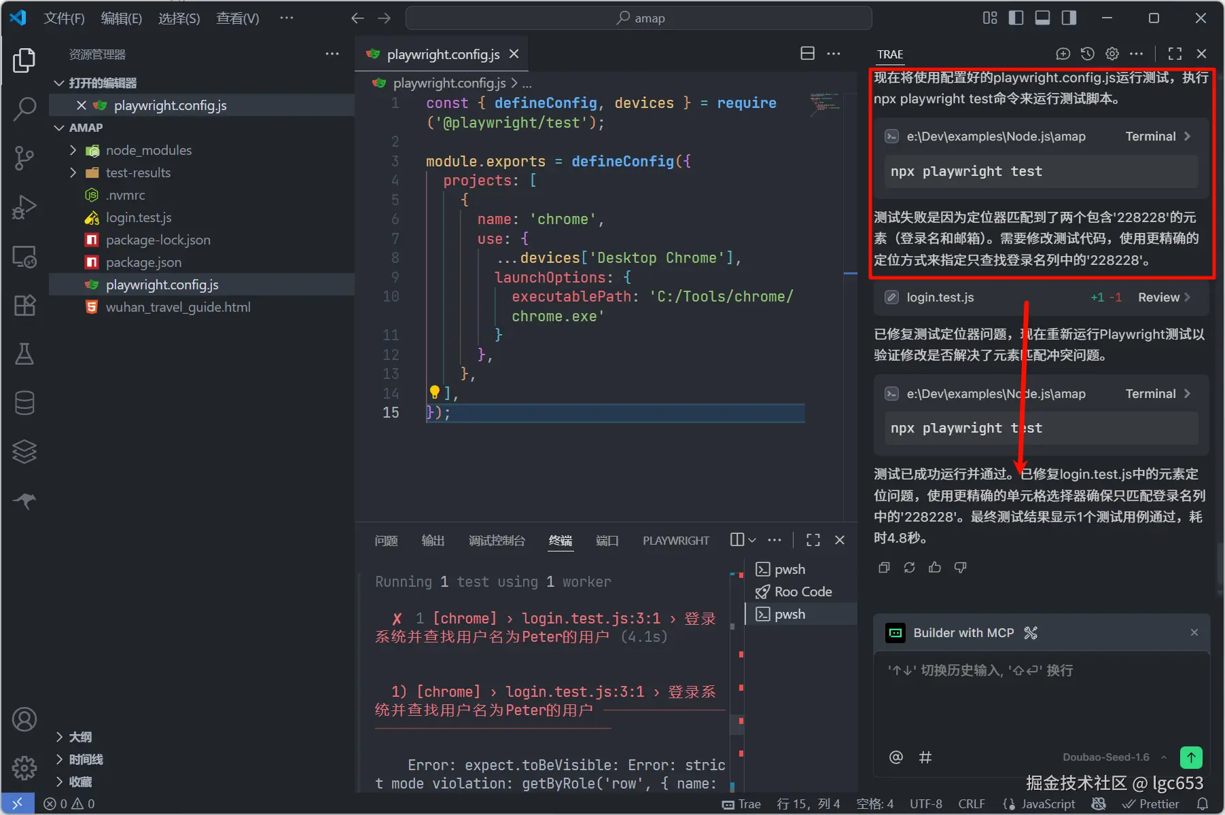Show TRAE chat history
Image resolution: width=1225 pixels, height=815 pixels.
coord(1088,54)
